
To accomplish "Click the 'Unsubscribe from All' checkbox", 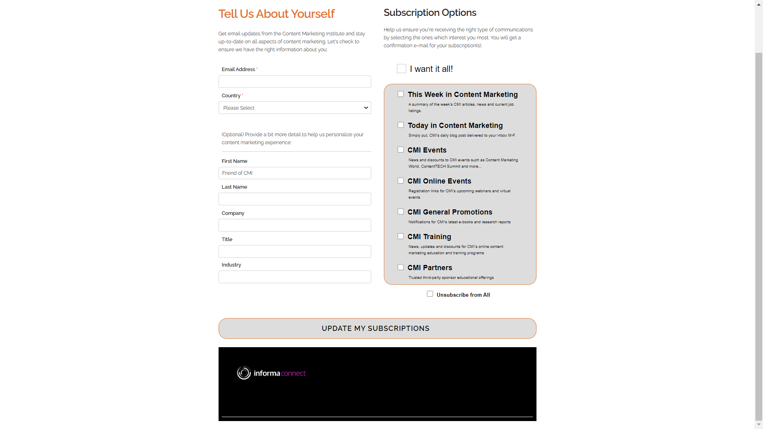I will [x=430, y=293].
